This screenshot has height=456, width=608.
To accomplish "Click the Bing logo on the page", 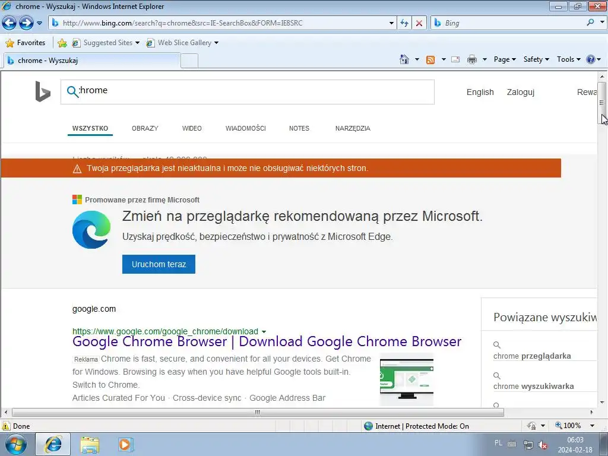I will (x=43, y=91).
